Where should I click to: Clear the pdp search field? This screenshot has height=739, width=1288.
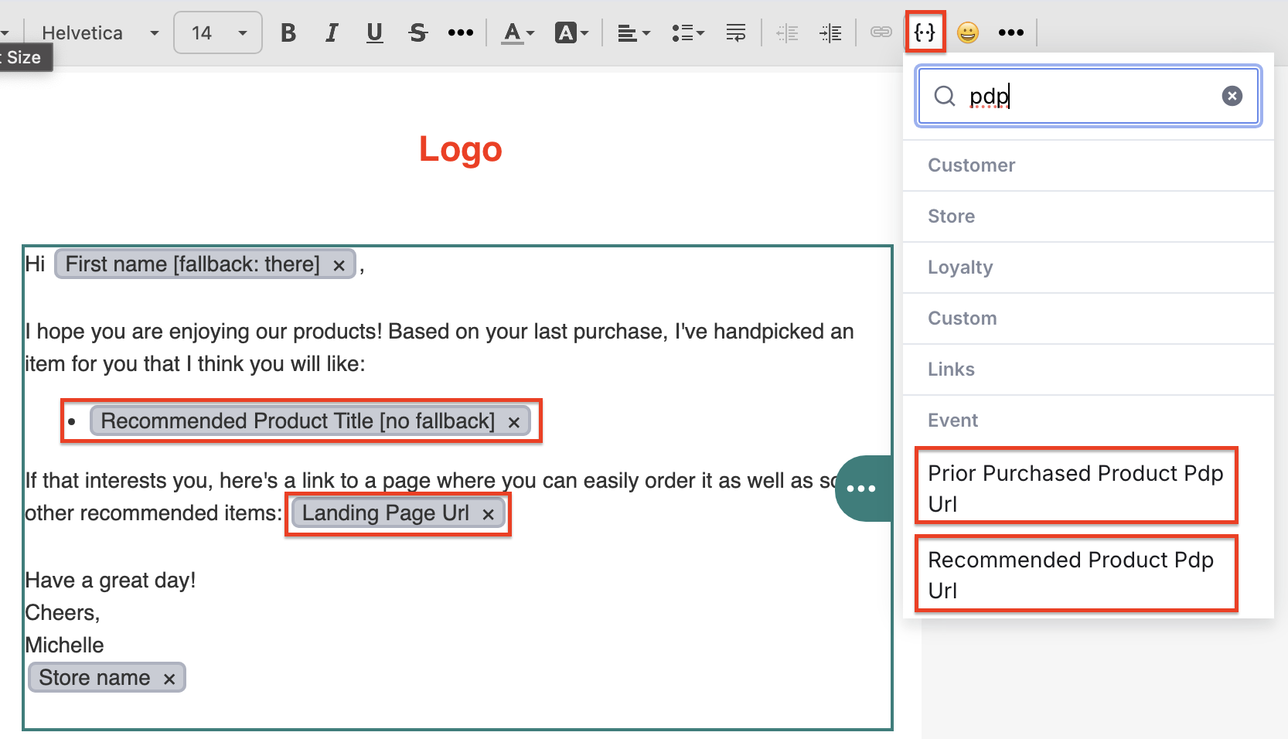pyautogui.click(x=1232, y=96)
